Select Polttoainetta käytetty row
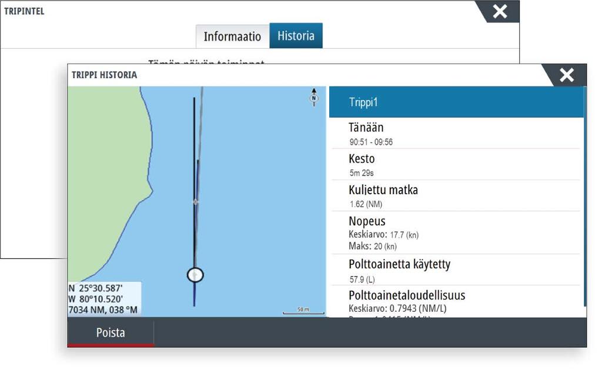602x376 pixels. tap(456, 270)
